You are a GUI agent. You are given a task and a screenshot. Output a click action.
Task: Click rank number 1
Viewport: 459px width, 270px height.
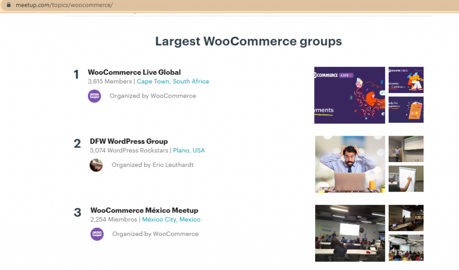(x=76, y=75)
